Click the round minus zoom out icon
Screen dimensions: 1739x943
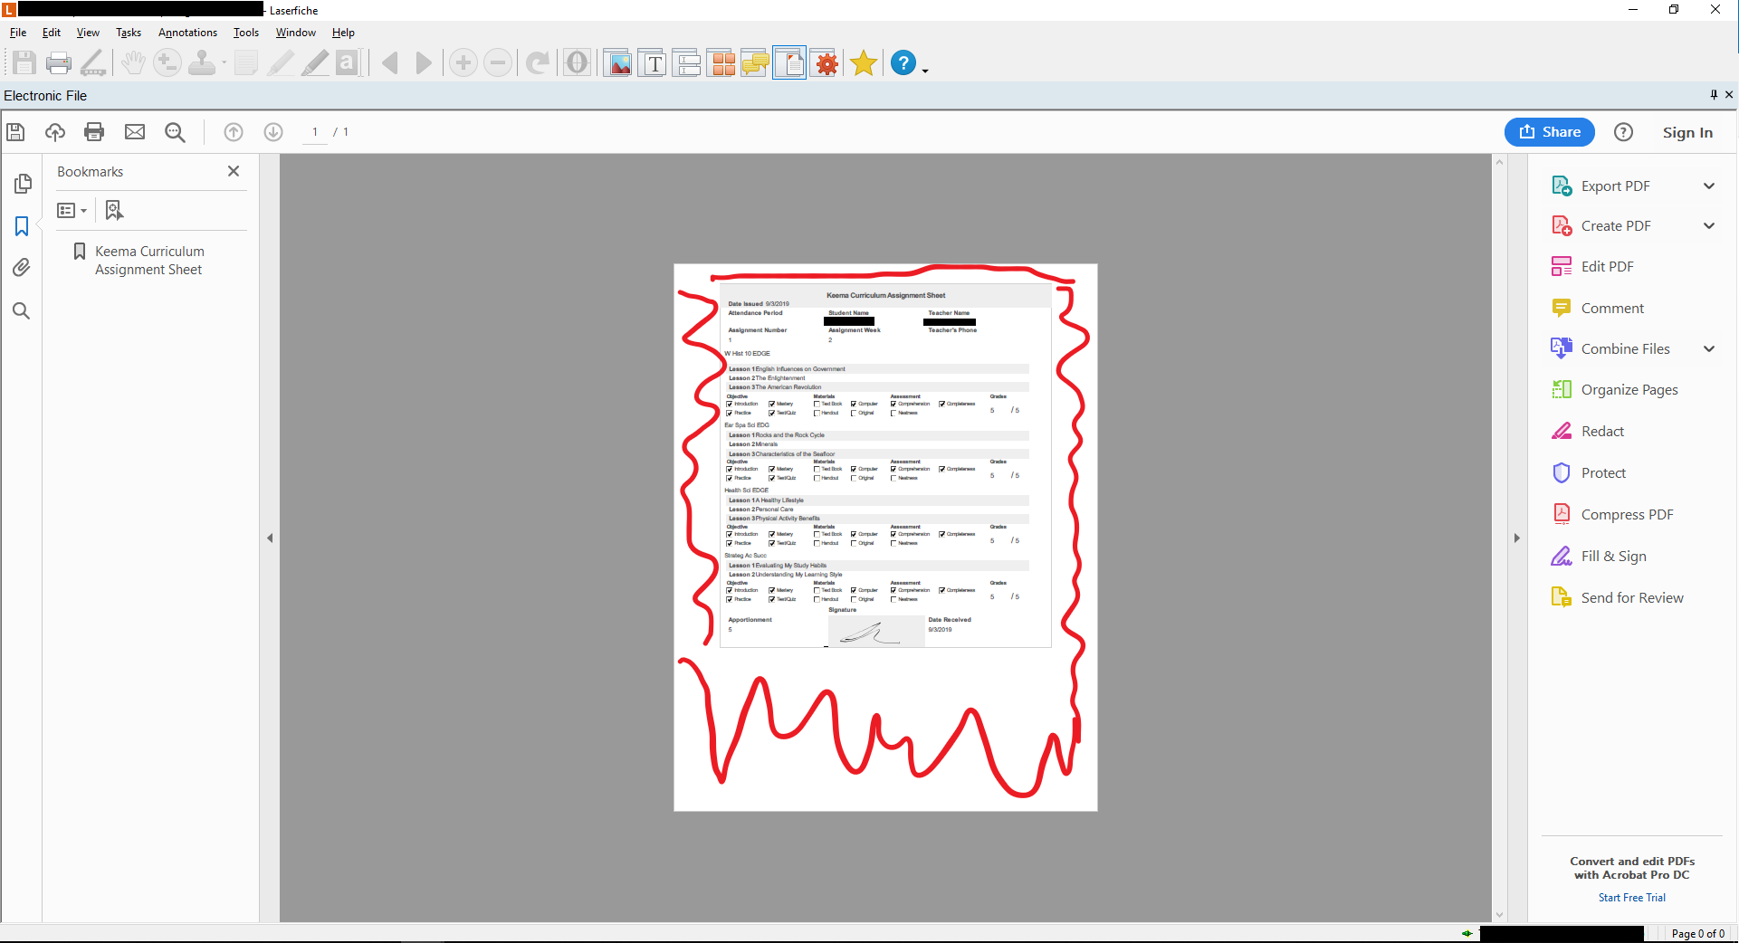[498, 63]
